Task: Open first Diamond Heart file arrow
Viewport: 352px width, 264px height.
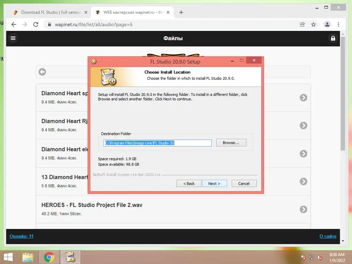Action: [x=303, y=97]
